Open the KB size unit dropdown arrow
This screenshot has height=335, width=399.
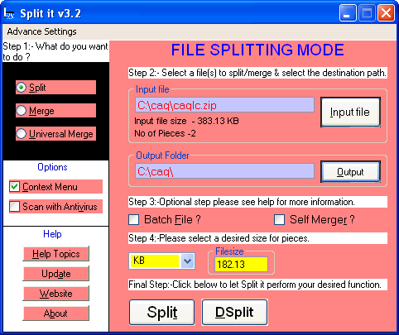[187, 261]
